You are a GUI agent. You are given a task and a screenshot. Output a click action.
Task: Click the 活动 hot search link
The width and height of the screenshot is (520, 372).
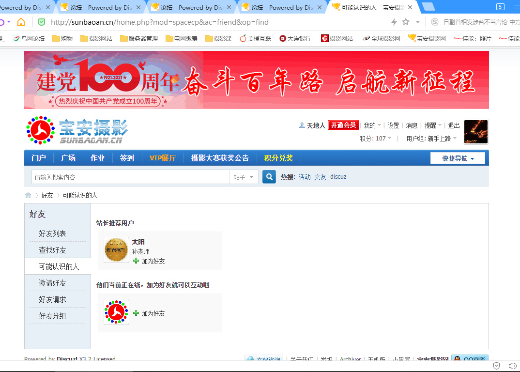click(x=305, y=176)
